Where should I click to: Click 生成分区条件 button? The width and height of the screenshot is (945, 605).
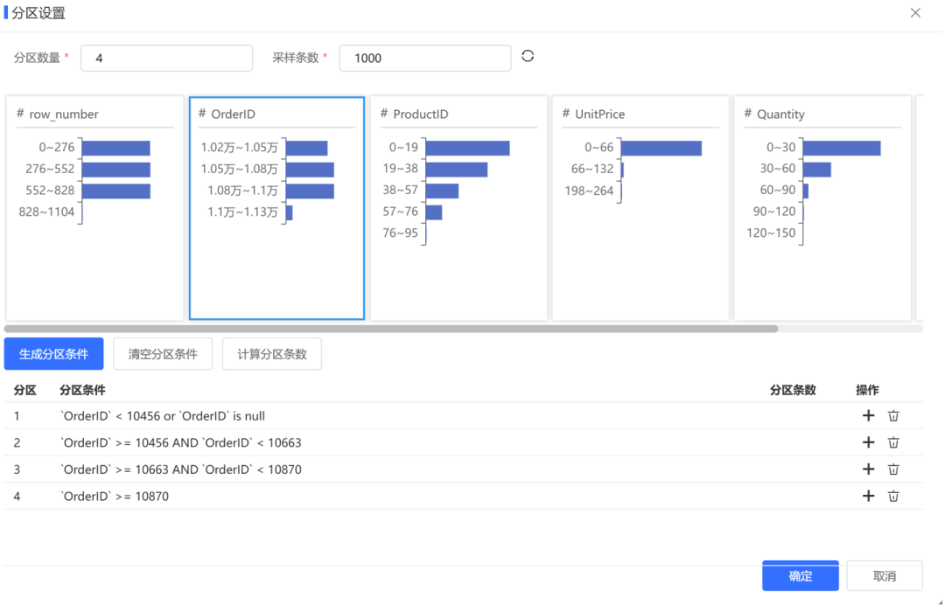pyautogui.click(x=53, y=354)
